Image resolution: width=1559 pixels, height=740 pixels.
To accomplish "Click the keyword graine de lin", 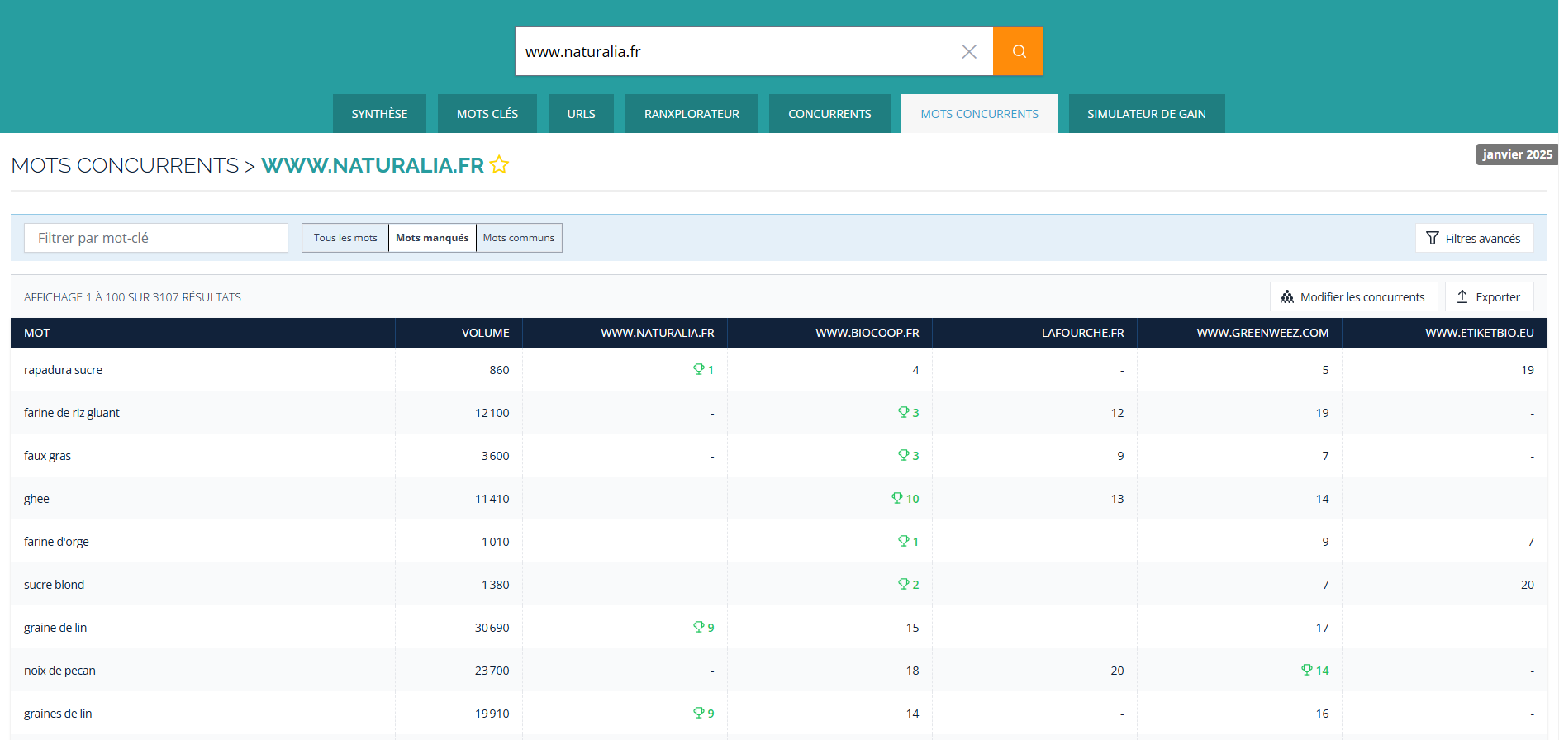I will coord(55,628).
